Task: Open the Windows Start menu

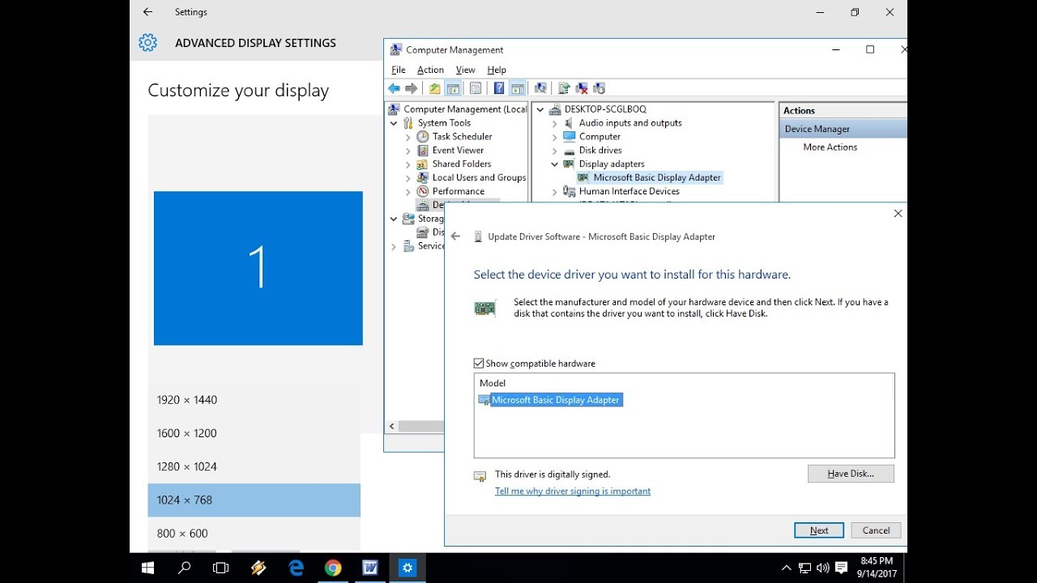Action: click(147, 568)
